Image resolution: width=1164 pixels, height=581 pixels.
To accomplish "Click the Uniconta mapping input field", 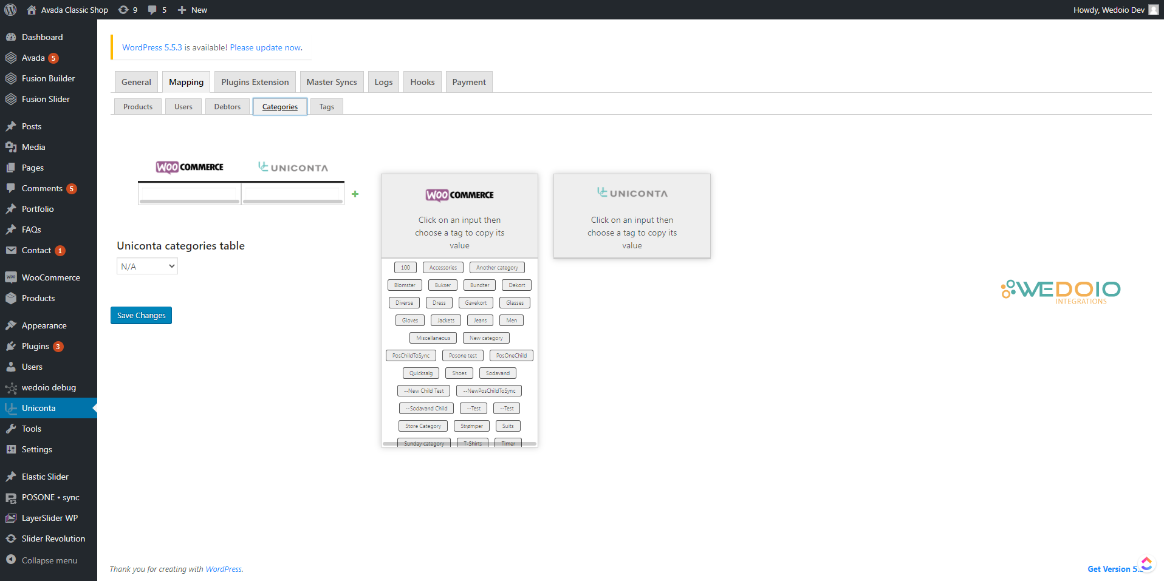I will click(x=293, y=194).
